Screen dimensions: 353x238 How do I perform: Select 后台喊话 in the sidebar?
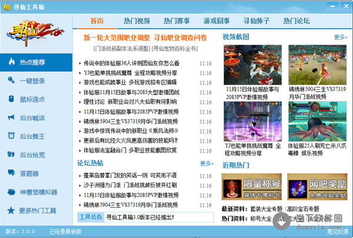pos(36,118)
